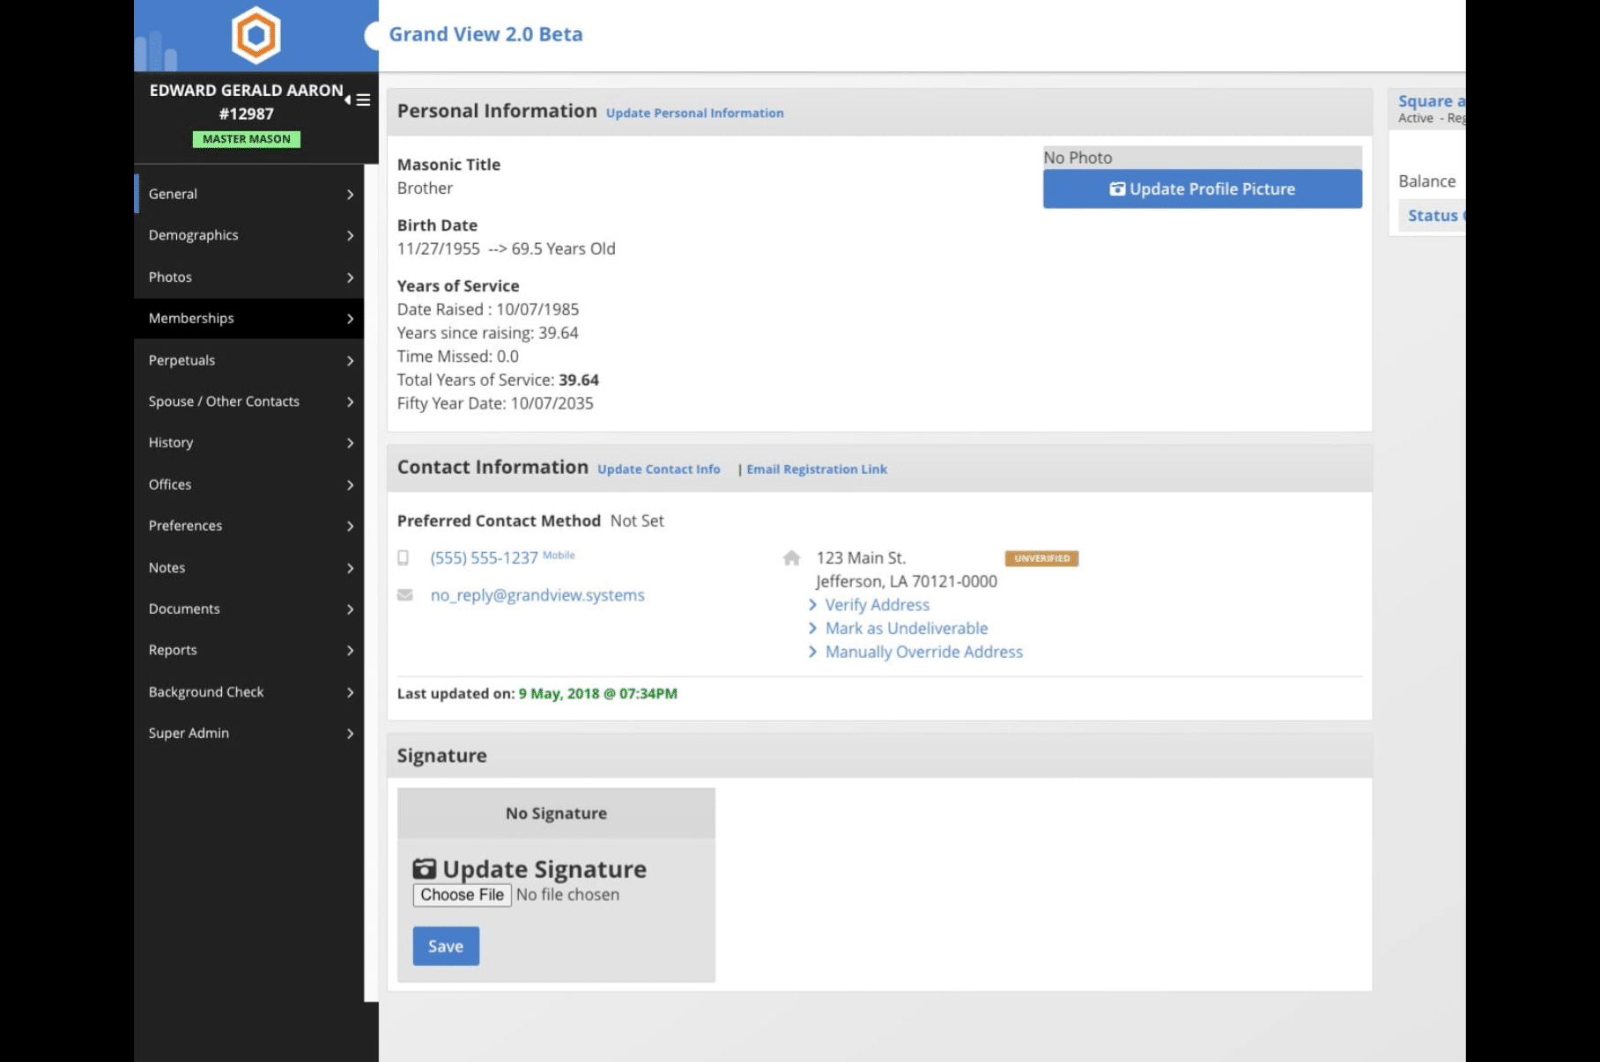Click the Verify Address link
The image size is (1600, 1062).
877,605
